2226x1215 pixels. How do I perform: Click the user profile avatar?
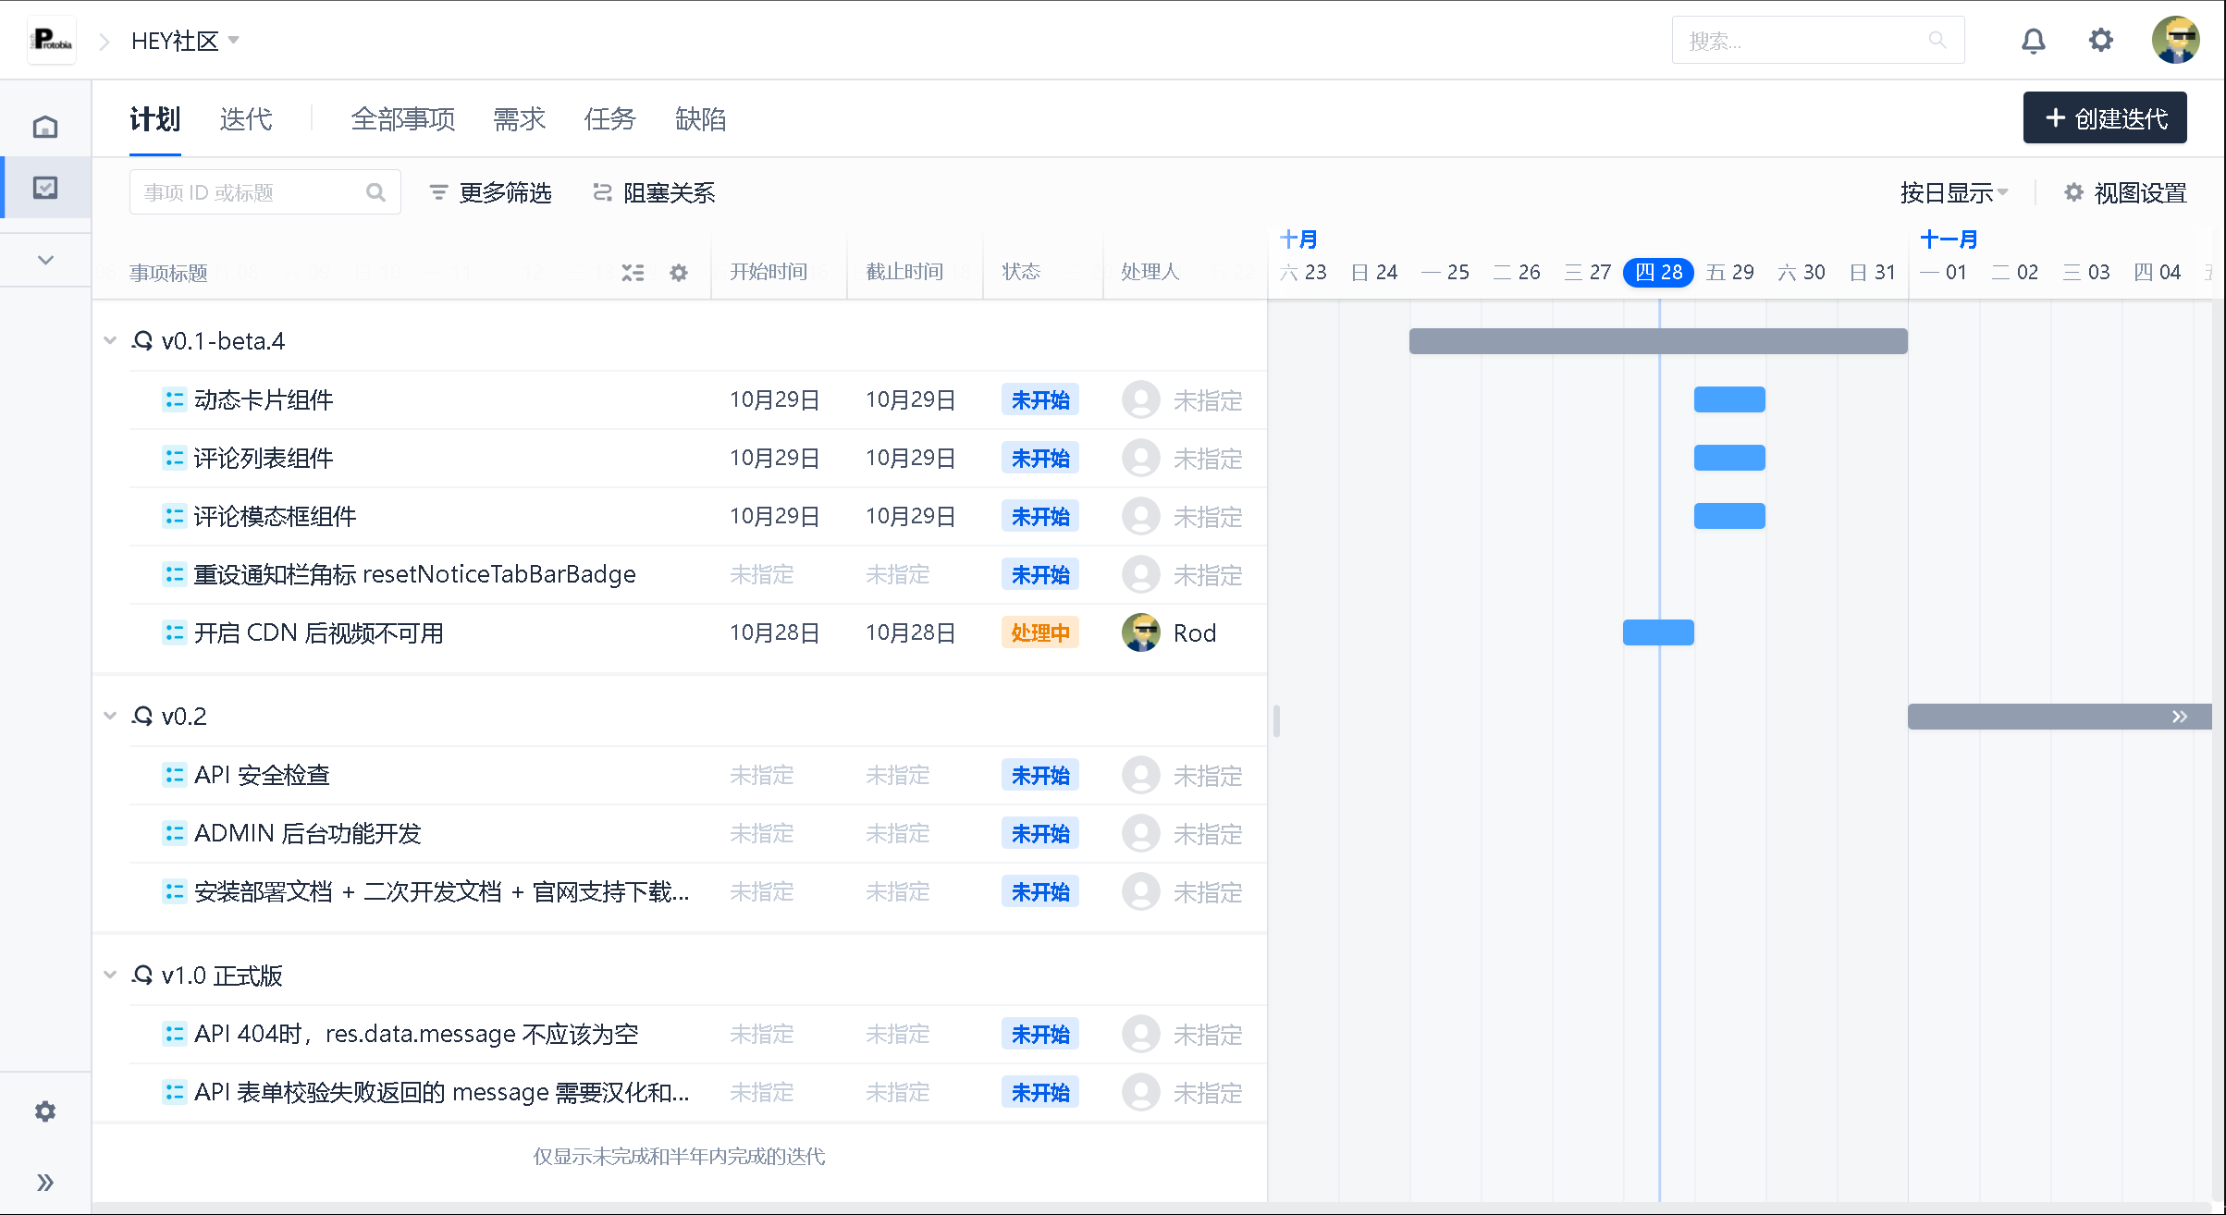click(2175, 41)
